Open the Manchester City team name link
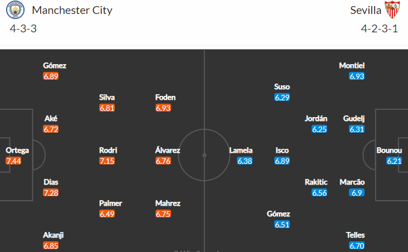408x252 pixels. [72, 11]
